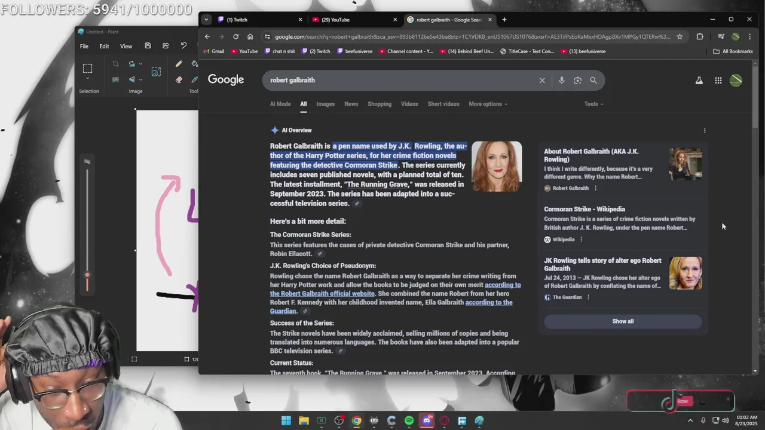The height and width of the screenshot is (430, 765).
Task: Open the All Bookmarks folder
Action: click(x=733, y=51)
